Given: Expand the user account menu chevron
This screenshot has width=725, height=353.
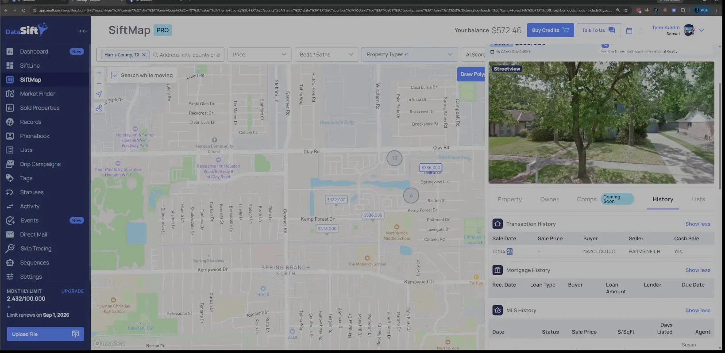Looking at the screenshot, I should (702, 31).
